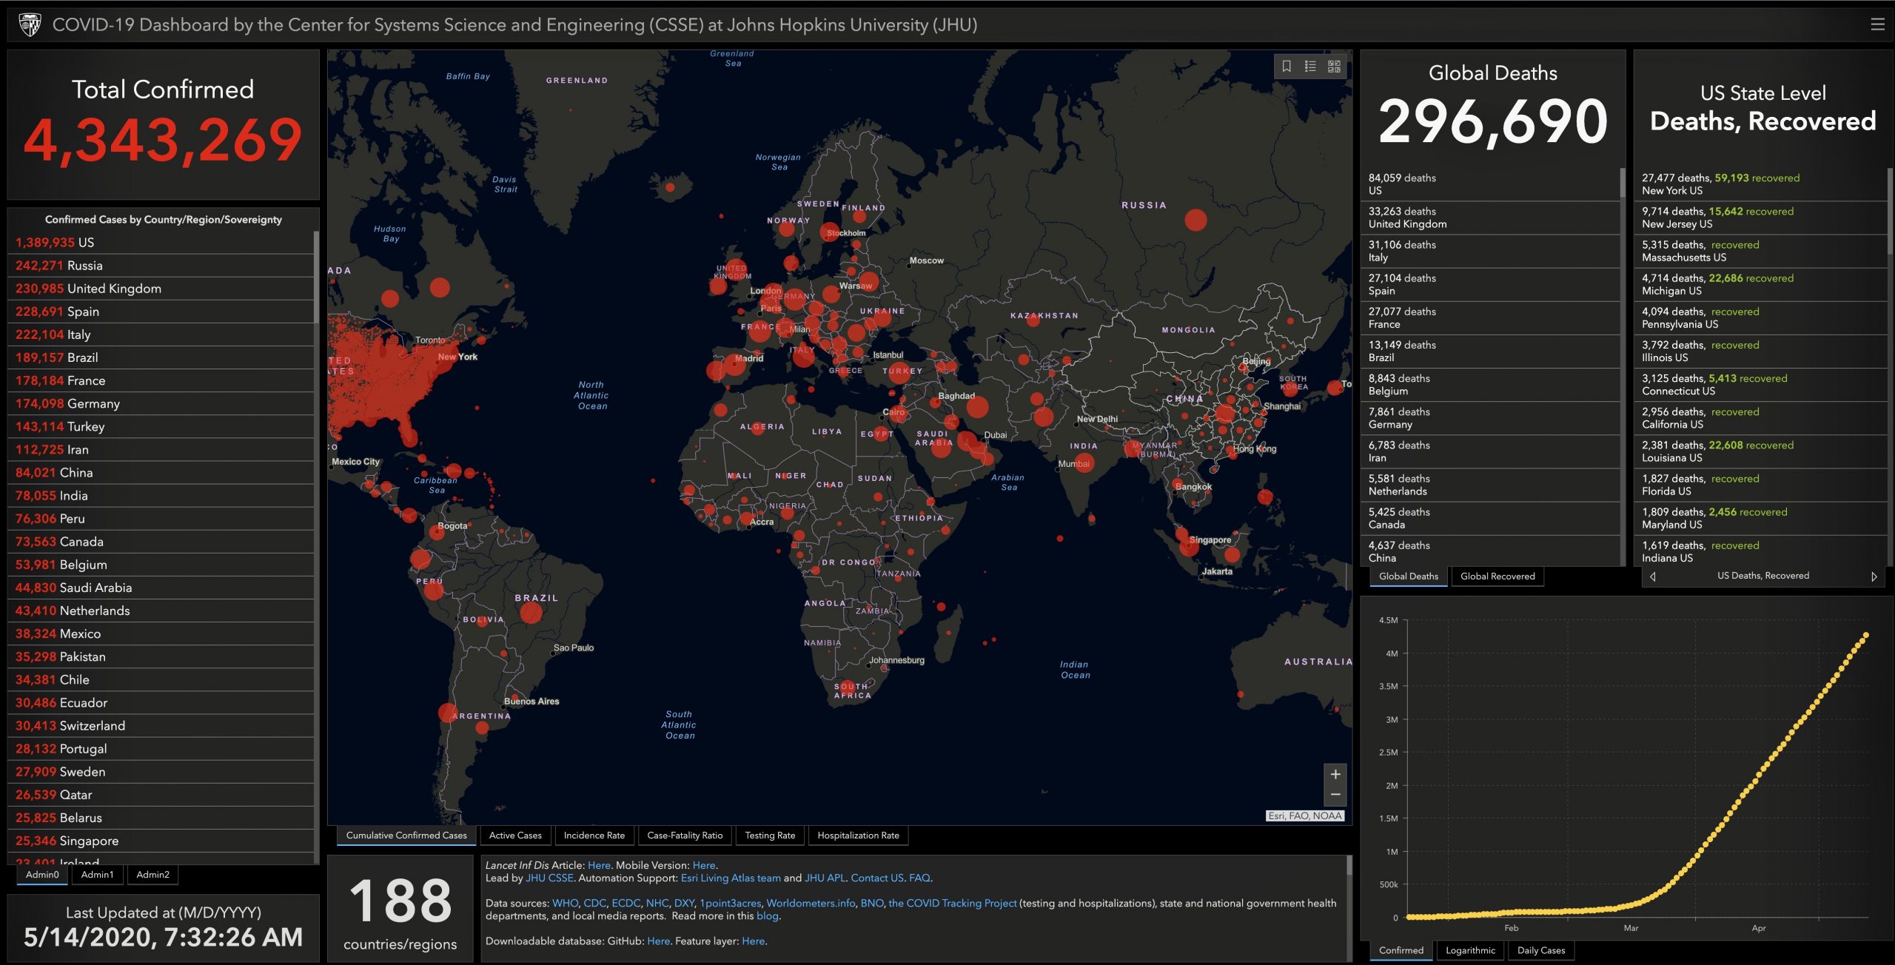This screenshot has height=965, width=1895.
Task: Switch the chart to Logarithmic
Action: [x=1471, y=950]
